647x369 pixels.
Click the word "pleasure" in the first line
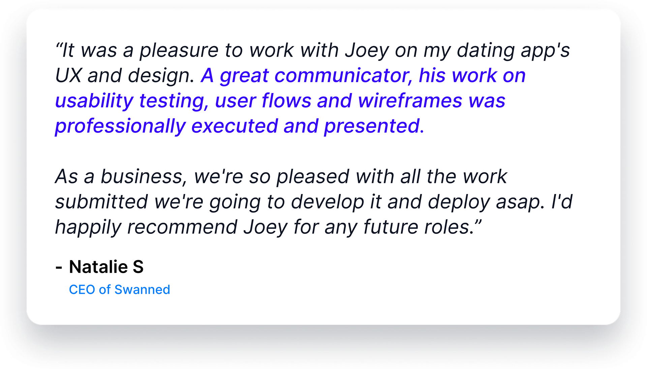(x=179, y=51)
